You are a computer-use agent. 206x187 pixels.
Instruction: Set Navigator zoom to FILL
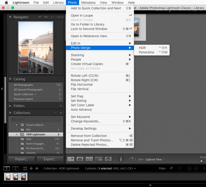pos(46,17)
